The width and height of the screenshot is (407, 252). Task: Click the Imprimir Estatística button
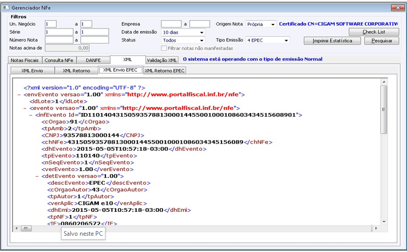[x=332, y=41]
